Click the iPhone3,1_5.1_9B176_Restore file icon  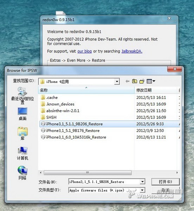[43, 130]
